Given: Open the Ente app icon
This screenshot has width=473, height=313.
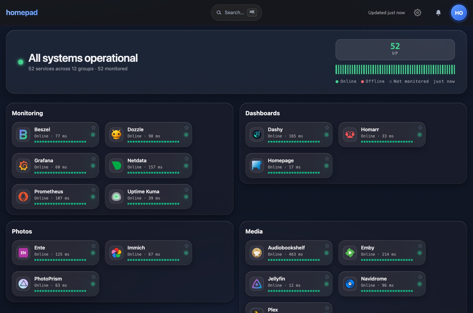Looking at the screenshot, I should (23, 253).
